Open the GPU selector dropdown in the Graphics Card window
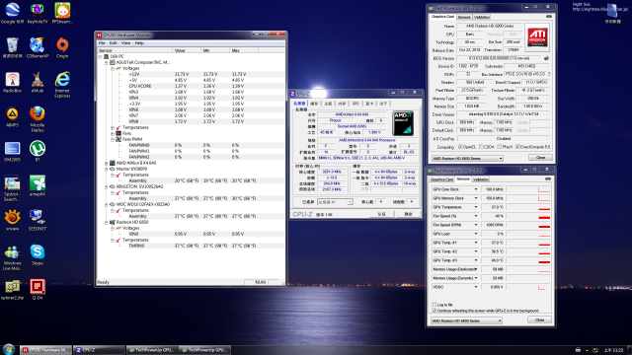 tap(467, 158)
